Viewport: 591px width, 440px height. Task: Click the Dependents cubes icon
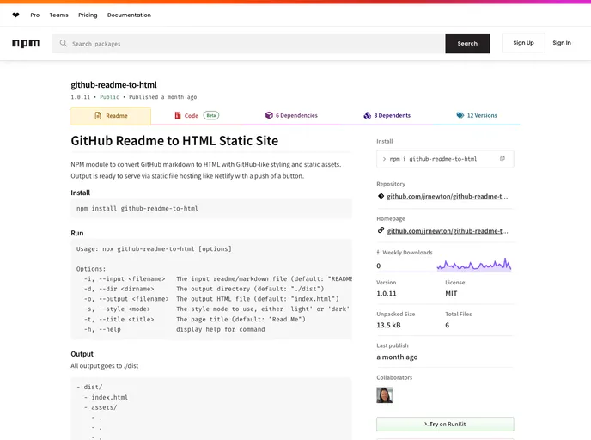coord(367,115)
